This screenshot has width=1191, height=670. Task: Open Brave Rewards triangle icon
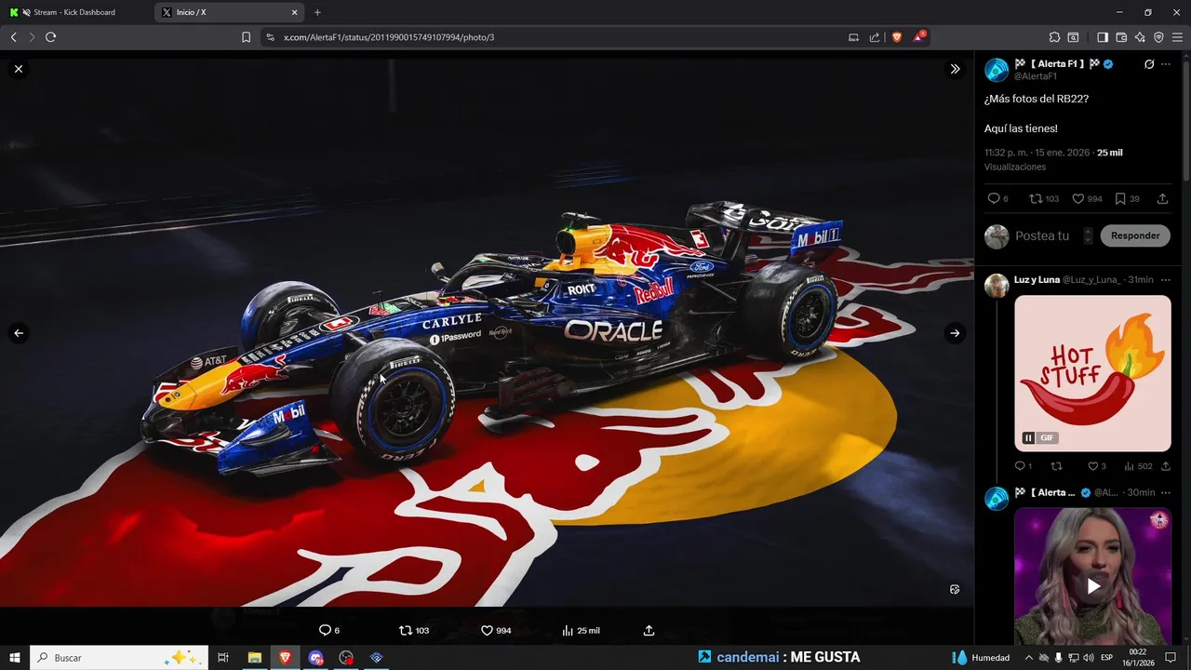(919, 37)
